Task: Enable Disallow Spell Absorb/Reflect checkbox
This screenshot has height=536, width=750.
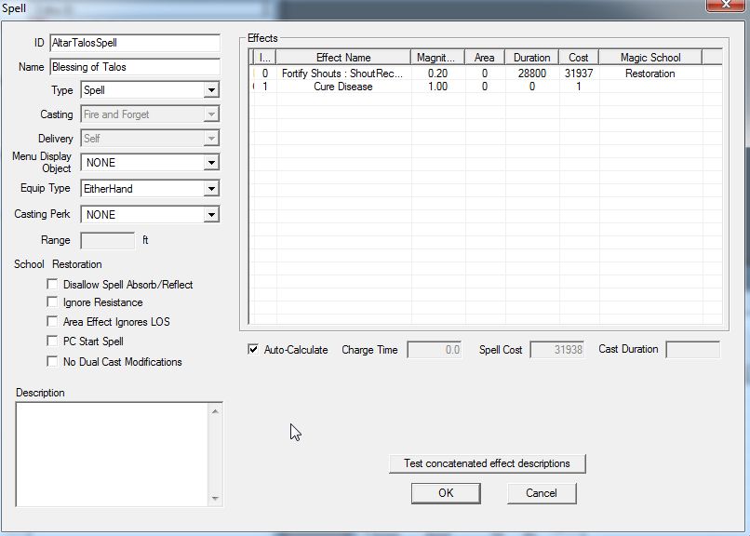Action: (x=52, y=284)
